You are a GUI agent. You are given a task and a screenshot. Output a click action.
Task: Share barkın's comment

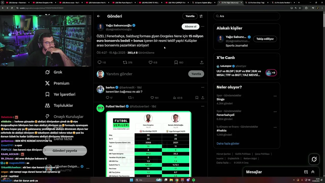[x=203, y=98]
